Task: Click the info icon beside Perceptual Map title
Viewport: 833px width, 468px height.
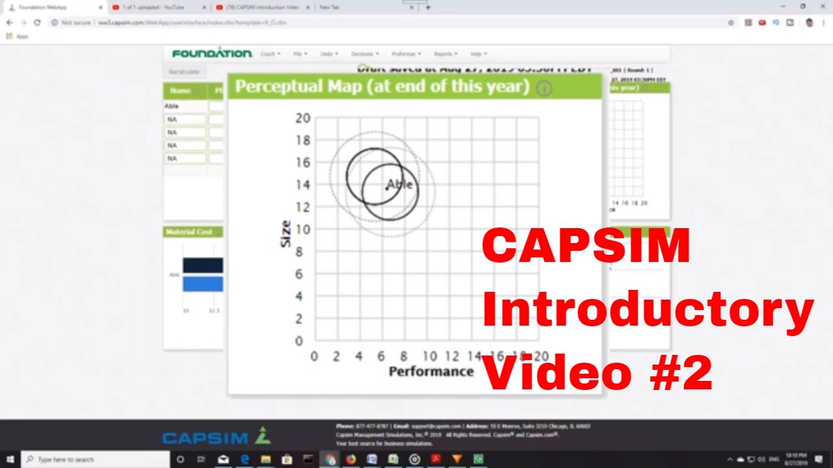Action: click(544, 88)
